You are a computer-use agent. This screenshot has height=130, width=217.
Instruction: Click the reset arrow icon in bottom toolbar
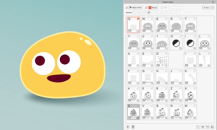tap(198, 127)
